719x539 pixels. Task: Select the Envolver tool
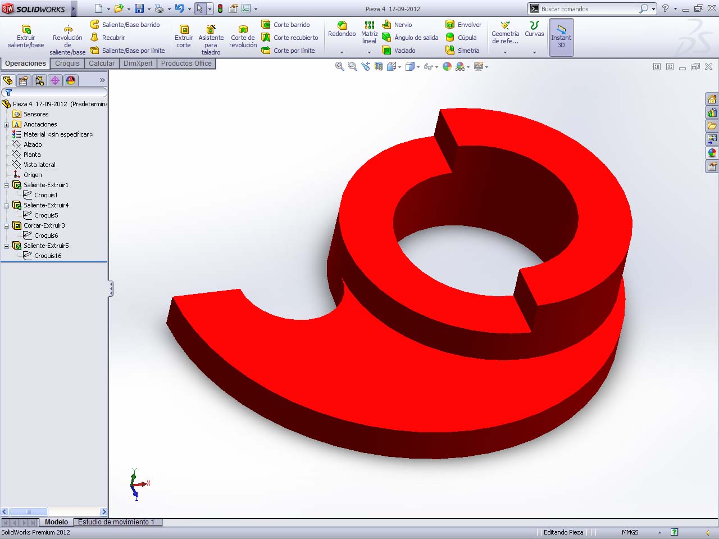[463, 25]
